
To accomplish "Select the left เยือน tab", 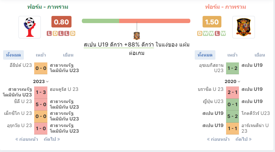I will click(x=68, y=55).
